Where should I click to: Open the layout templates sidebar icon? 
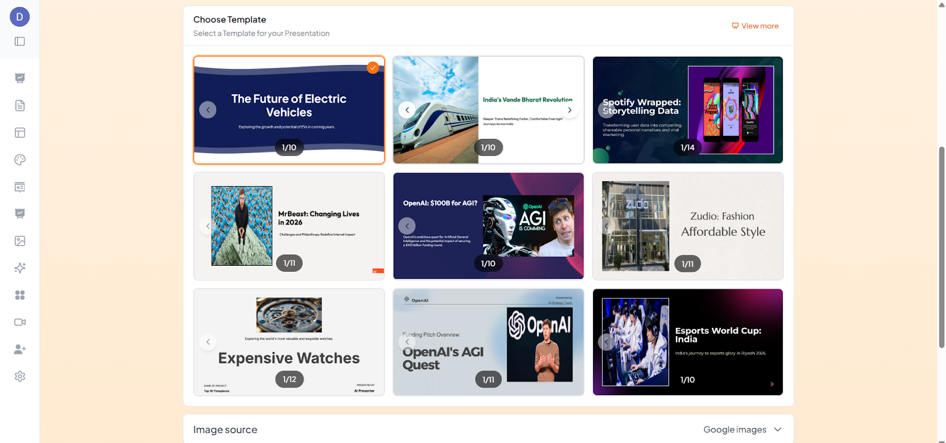click(x=20, y=133)
